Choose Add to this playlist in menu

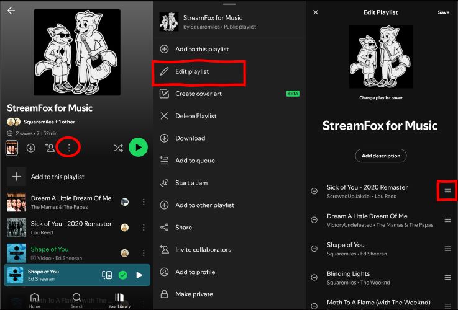click(x=229, y=49)
